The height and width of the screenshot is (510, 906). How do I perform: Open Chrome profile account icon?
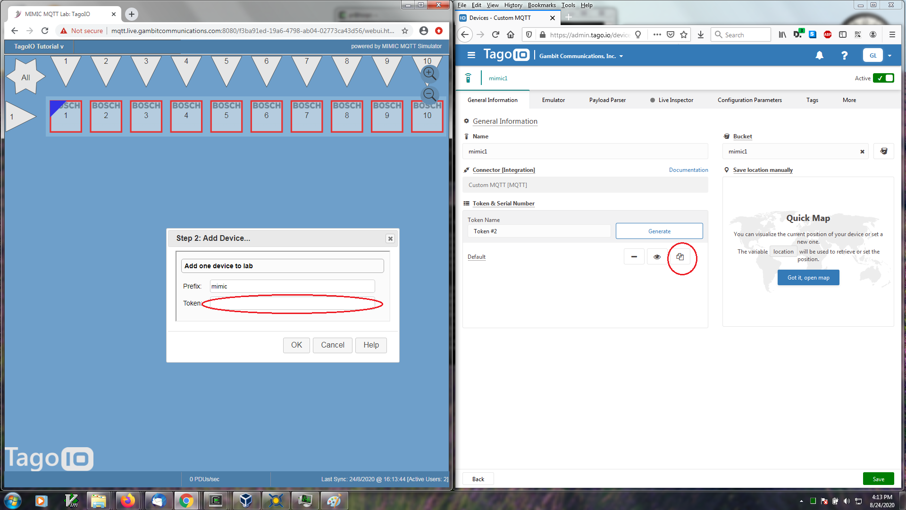click(x=424, y=31)
